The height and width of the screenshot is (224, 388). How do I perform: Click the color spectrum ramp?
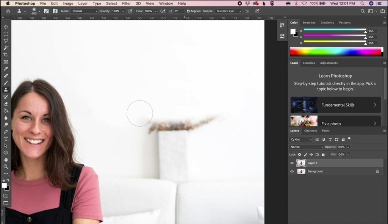(x=335, y=52)
